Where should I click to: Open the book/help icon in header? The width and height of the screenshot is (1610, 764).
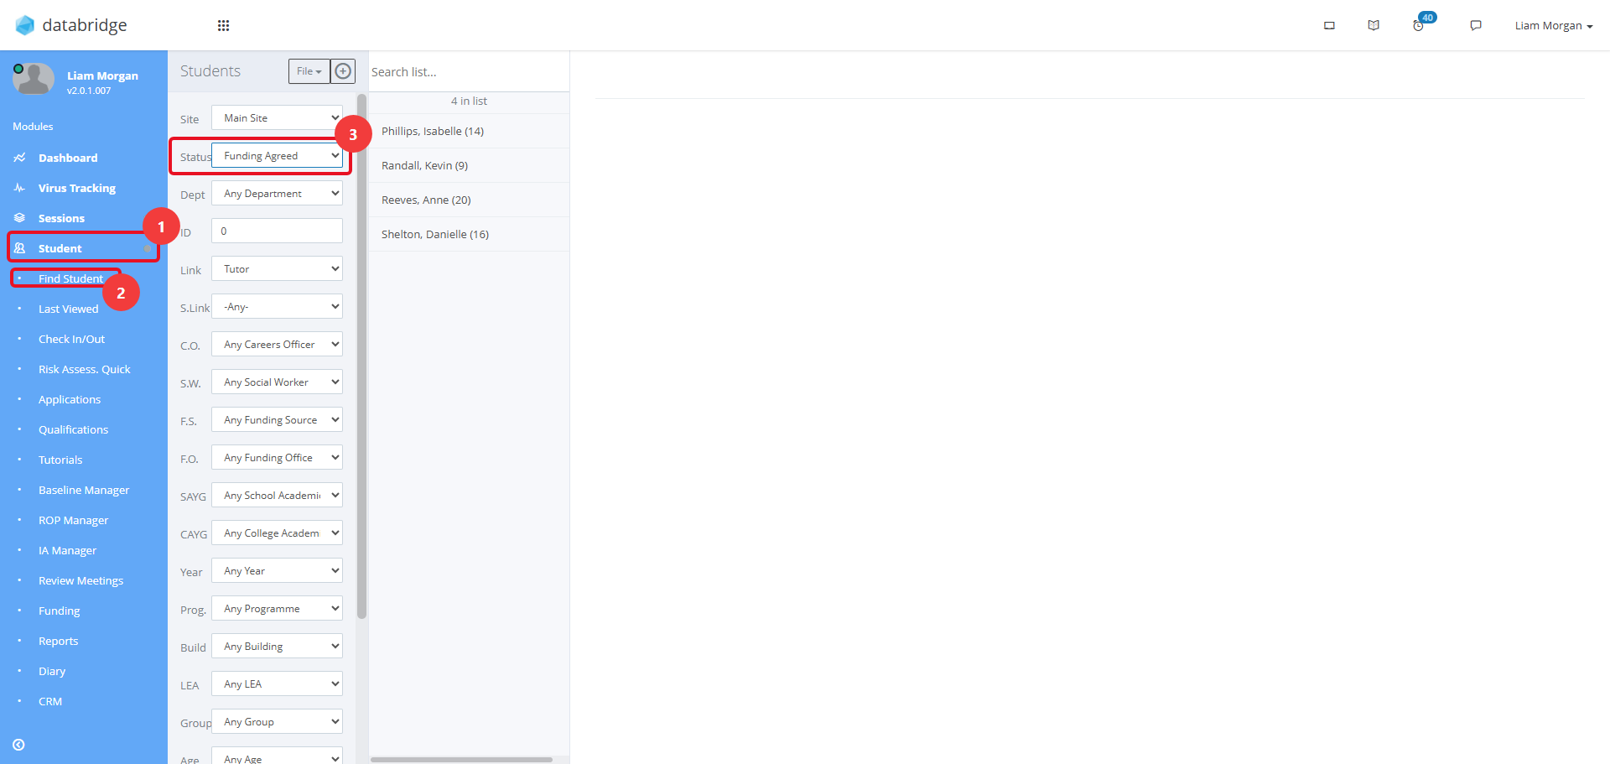point(1374,26)
